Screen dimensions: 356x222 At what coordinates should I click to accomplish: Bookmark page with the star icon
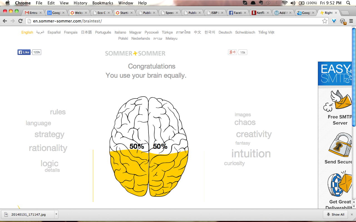(x=325, y=21)
